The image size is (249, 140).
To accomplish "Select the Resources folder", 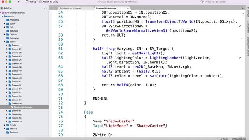I will pos(14,38).
